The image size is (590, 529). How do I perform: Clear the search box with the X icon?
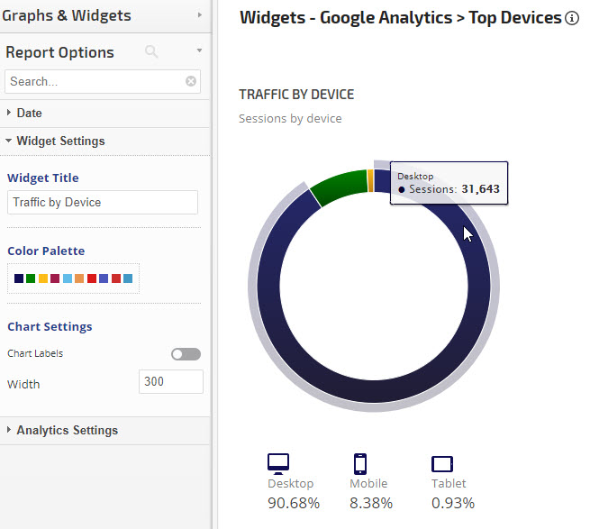coord(191,81)
